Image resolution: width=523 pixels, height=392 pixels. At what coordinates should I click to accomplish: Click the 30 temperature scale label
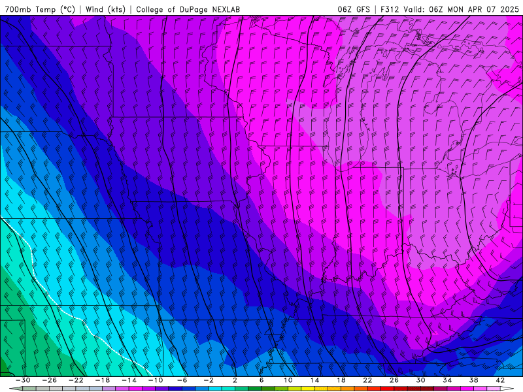pos(420,380)
